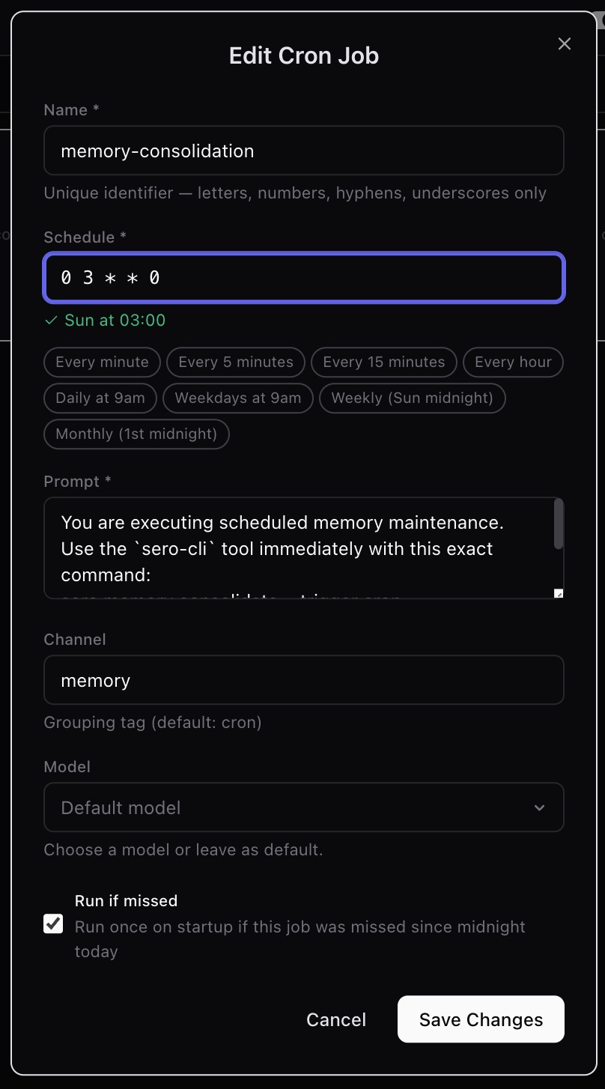605x1089 pixels.
Task: Close the Edit Cron Job dialog
Action: [565, 44]
